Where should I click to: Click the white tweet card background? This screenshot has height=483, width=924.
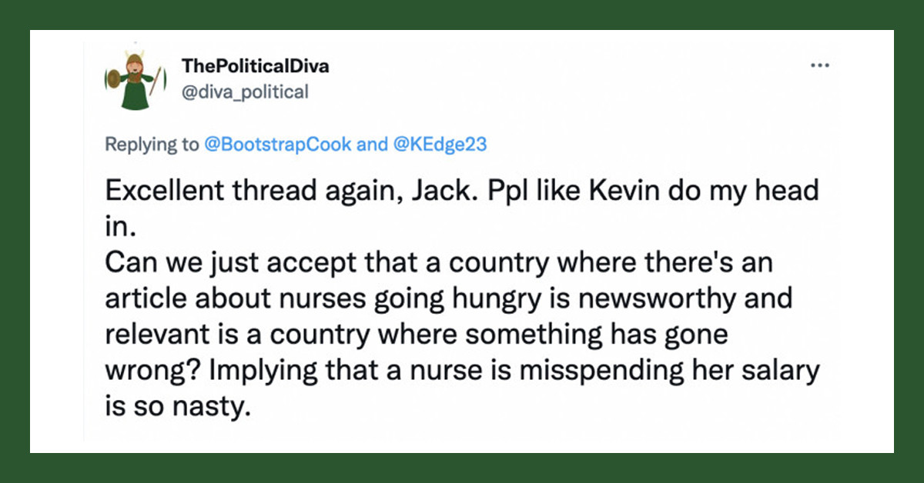[462, 438]
